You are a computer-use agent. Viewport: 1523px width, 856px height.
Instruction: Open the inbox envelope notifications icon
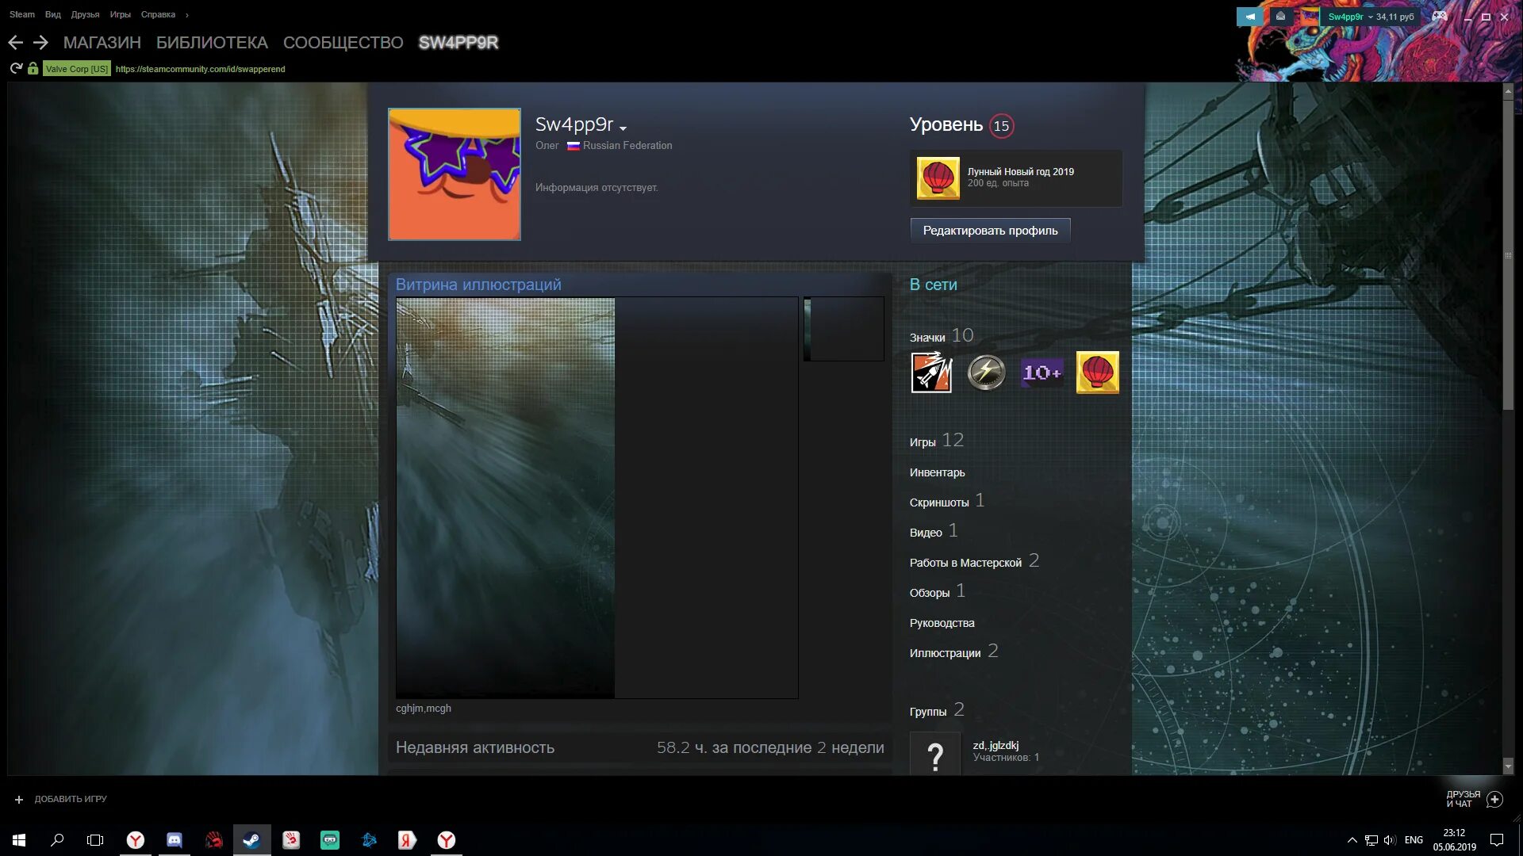[x=1280, y=16]
